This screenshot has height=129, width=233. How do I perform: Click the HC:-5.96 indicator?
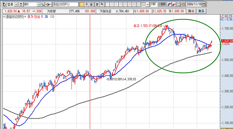[227, 19]
